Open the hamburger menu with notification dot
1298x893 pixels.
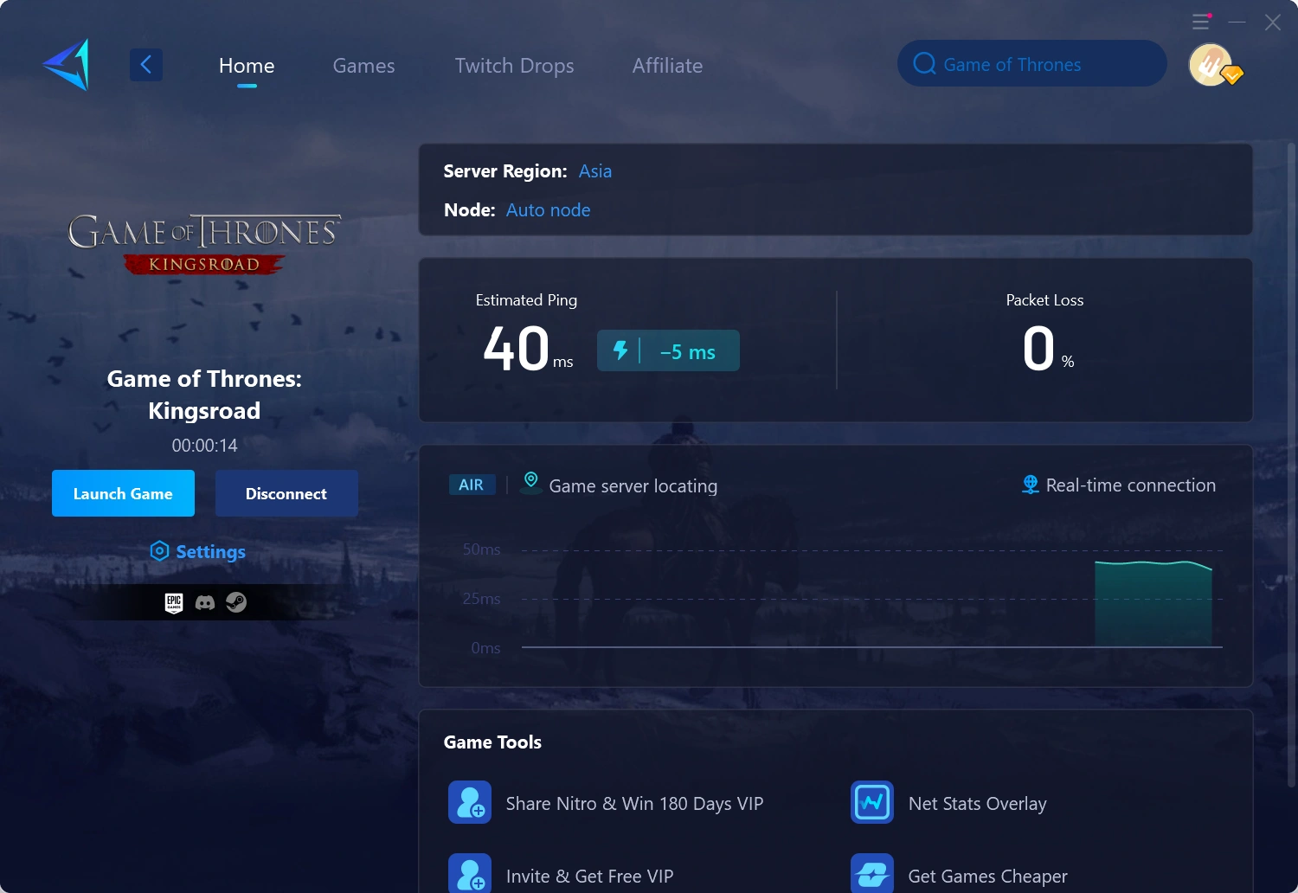coord(1202,22)
